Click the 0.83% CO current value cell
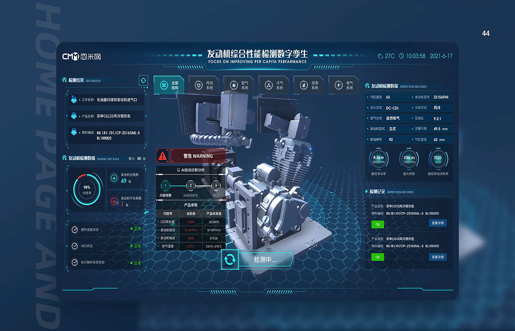This screenshot has height=331, width=515. 191,222
